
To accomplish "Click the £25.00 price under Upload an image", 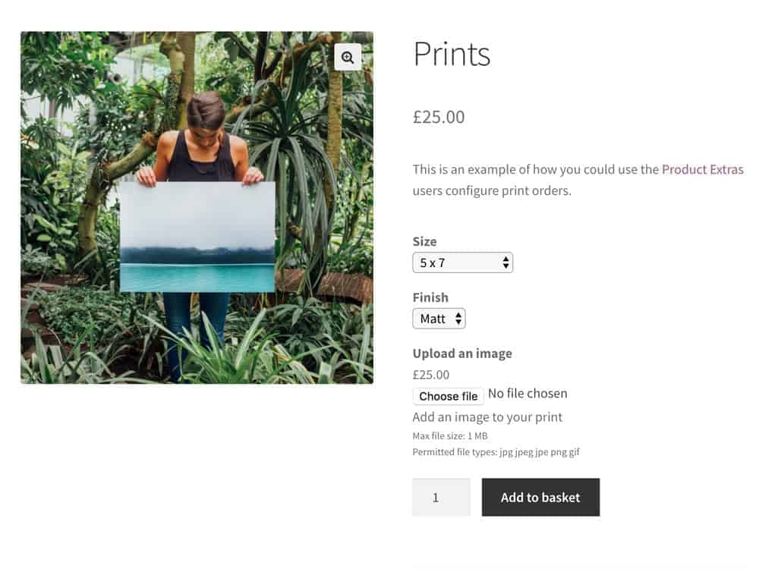I will click(x=431, y=375).
